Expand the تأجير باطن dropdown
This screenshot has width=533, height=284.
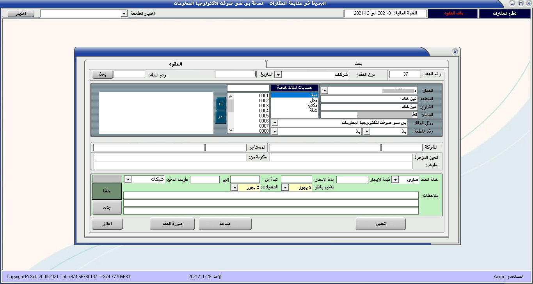coord(285,188)
